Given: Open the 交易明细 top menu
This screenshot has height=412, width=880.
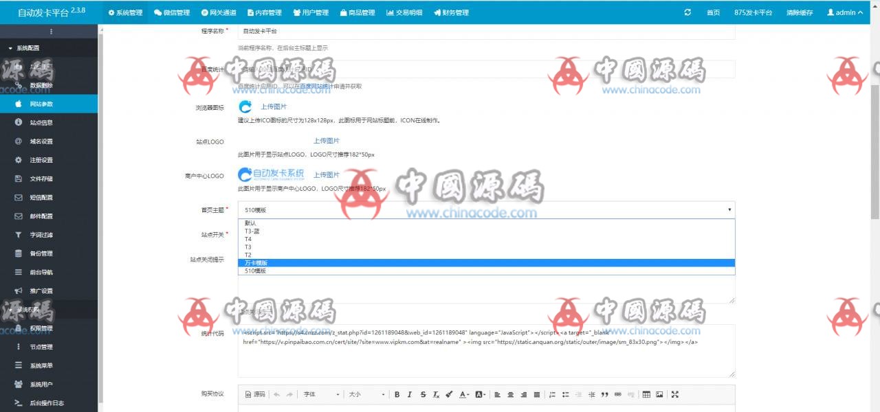Looking at the screenshot, I should [x=404, y=12].
